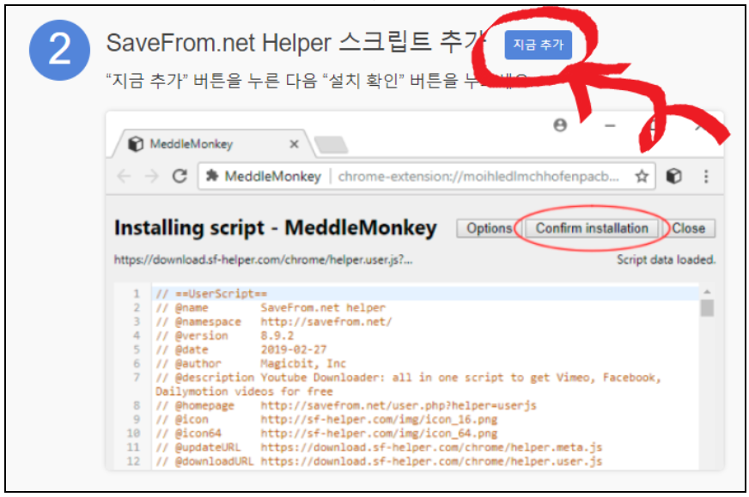Open the MeddleMonkey cube toolbar icon
Screen dimensions: 749x497
coord(673,176)
